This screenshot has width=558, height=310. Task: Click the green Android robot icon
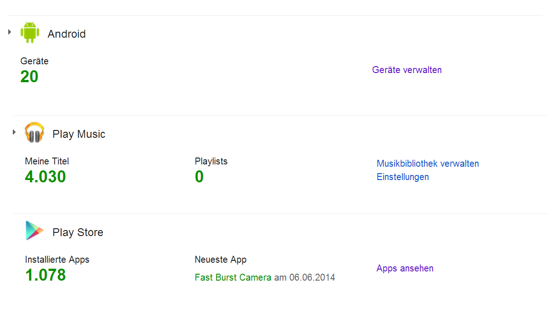(30, 33)
